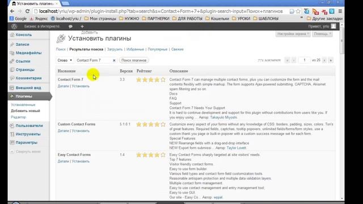The width and height of the screenshot is (363, 204).
Task: Open the УРОКИ bookmarks folder
Action: [x=241, y=18]
